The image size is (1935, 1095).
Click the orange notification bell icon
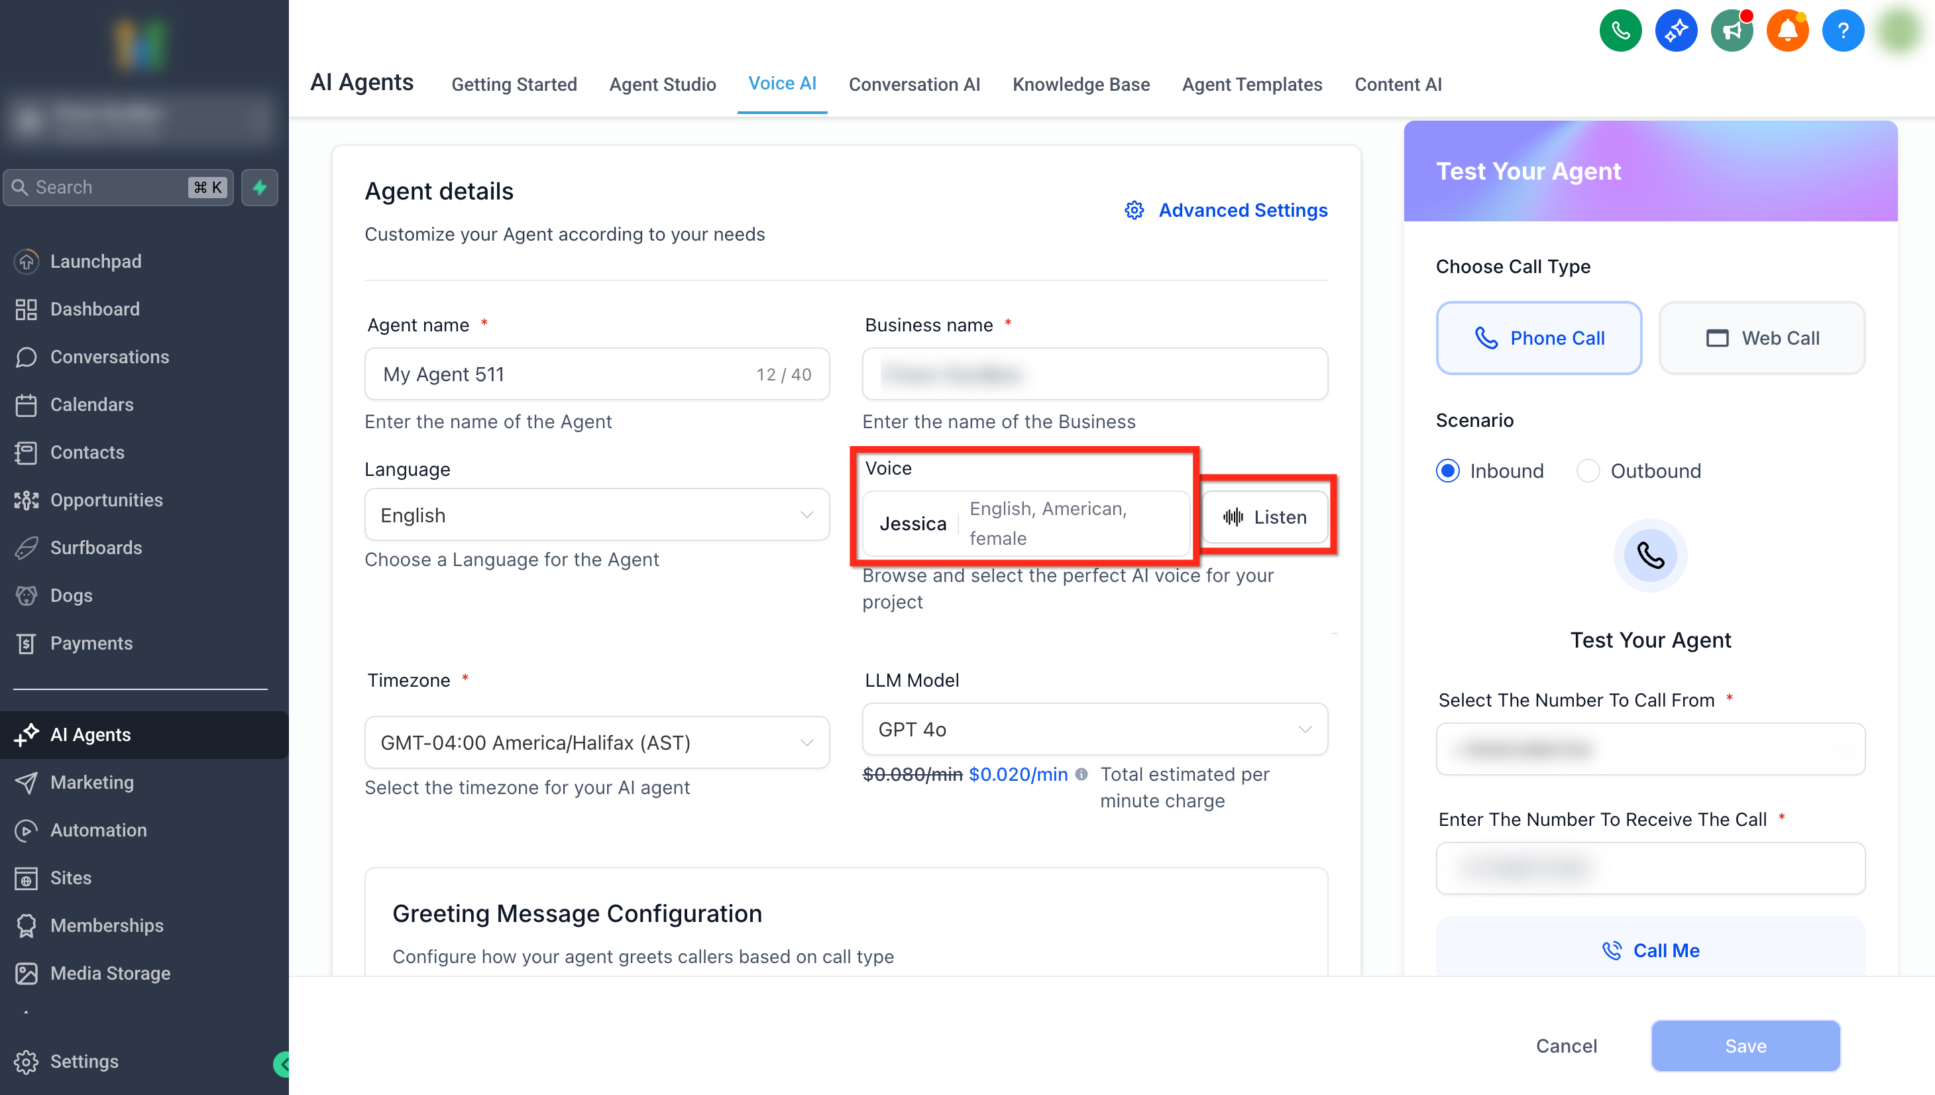click(1787, 31)
